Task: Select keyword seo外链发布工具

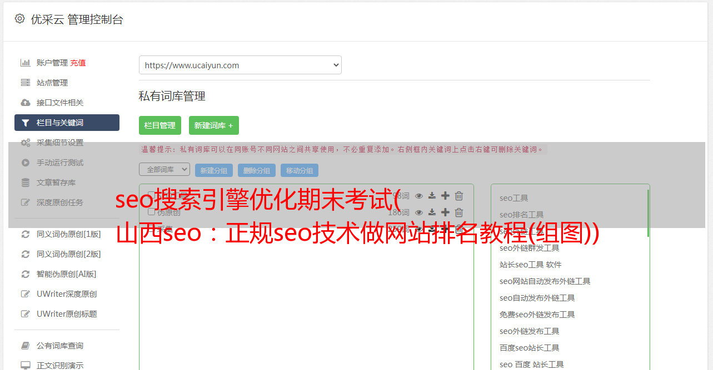Action: click(x=530, y=331)
